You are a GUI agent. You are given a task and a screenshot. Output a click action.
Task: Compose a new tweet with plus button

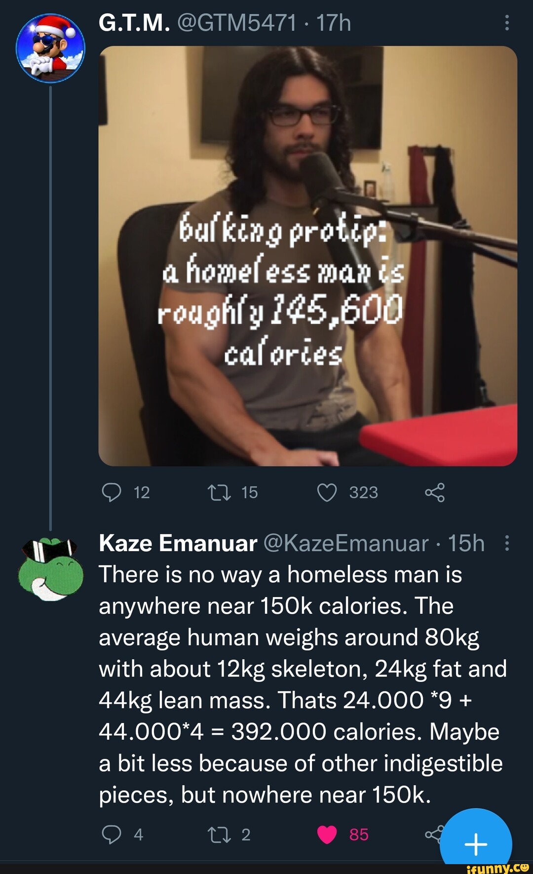476,843
